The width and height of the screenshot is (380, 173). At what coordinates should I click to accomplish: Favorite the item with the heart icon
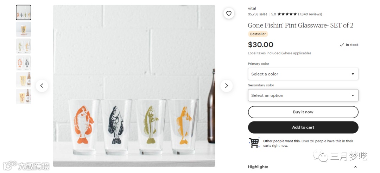click(229, 14)
